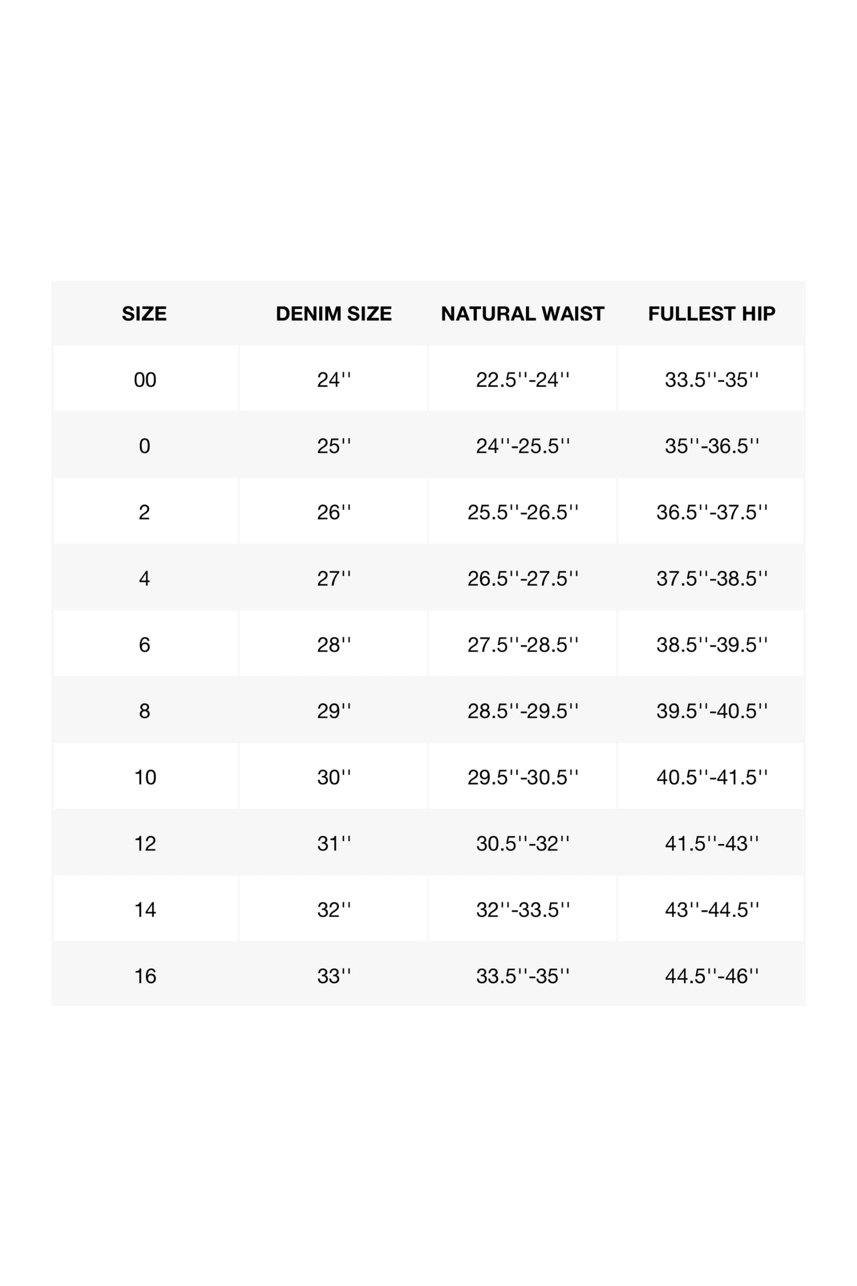Click the denim size 26'' cell

333,513
